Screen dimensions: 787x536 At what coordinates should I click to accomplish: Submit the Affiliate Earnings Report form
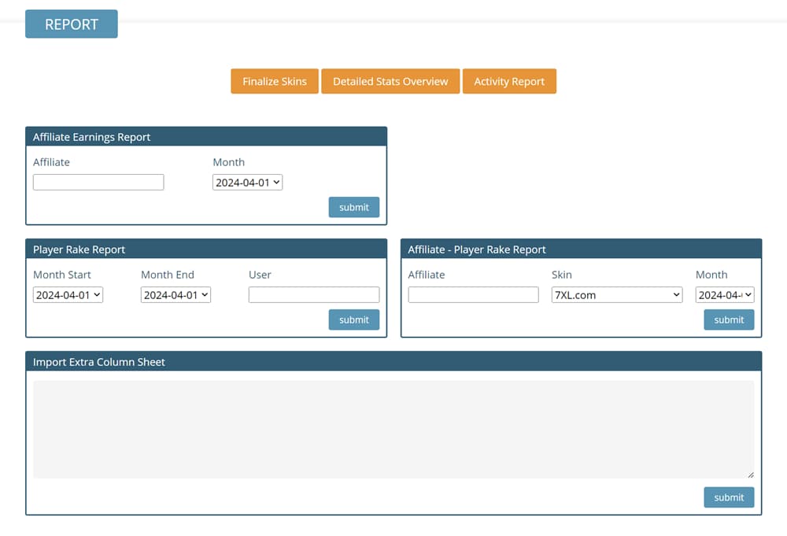point(353,207)
